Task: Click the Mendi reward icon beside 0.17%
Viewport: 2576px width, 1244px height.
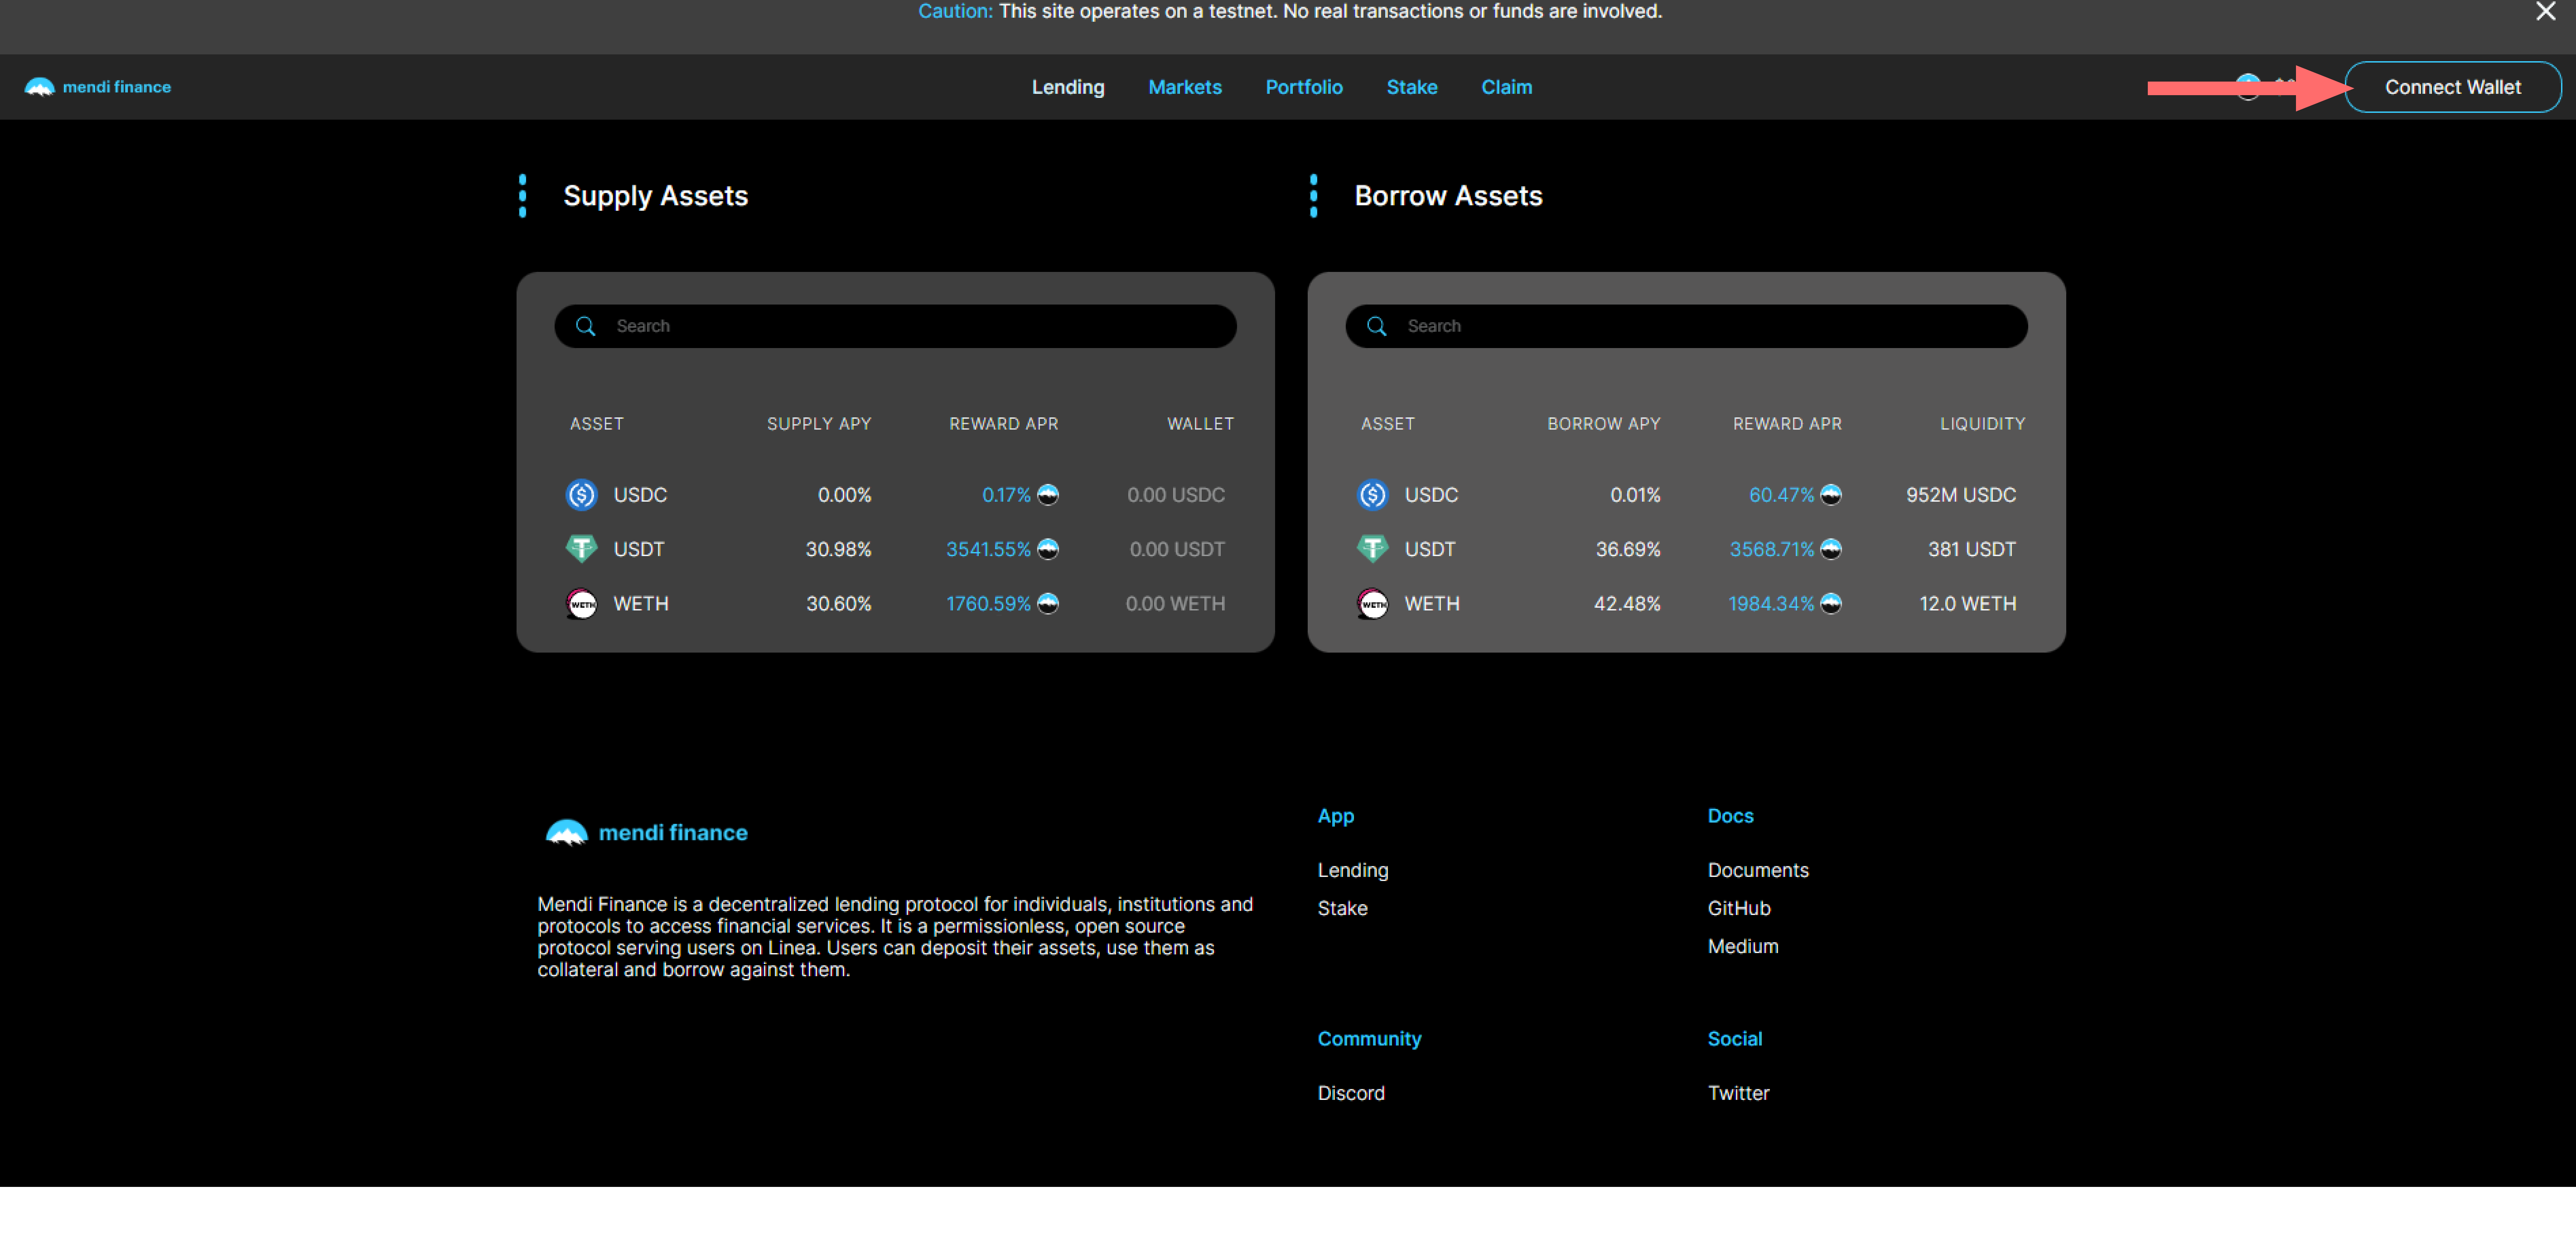Action: (1048, 495)
